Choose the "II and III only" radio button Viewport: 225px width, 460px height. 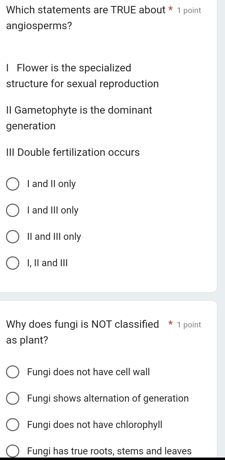click(13, 236)
